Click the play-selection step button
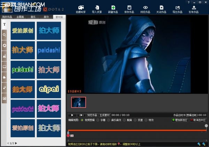209x147 pixels. [81, 115]
